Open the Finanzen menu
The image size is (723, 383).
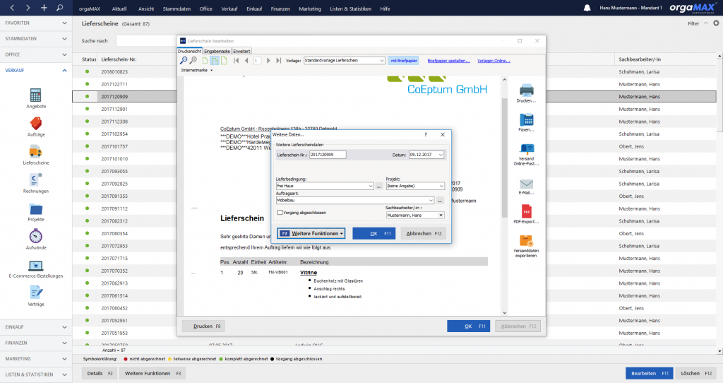point(280,8)
